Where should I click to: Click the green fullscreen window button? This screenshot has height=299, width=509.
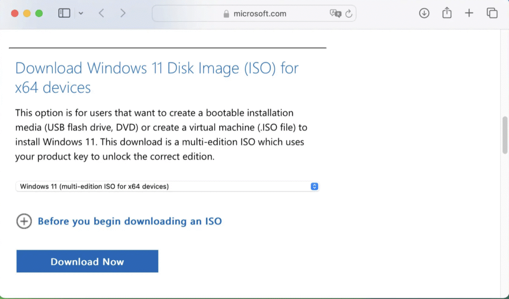(x=39, y=13)
